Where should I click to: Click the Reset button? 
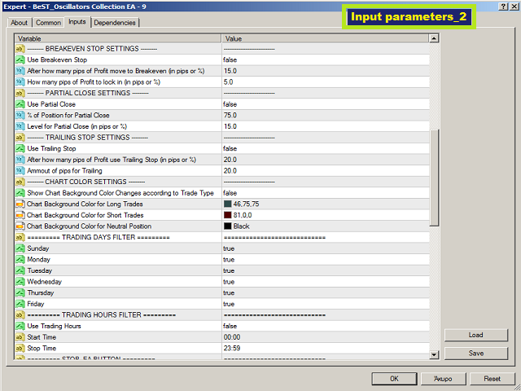(492, 379)
